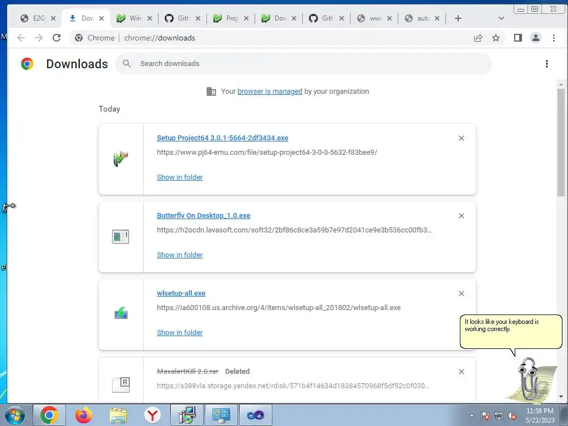Screen dimensions: 568x426
Task: Open Setup Project64 3.0.1-5664-2df3434.exe
Action: click(222, 138)
